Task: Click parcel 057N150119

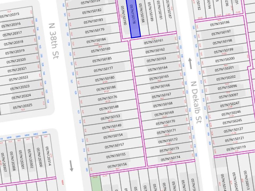Action: click(236, 148)
